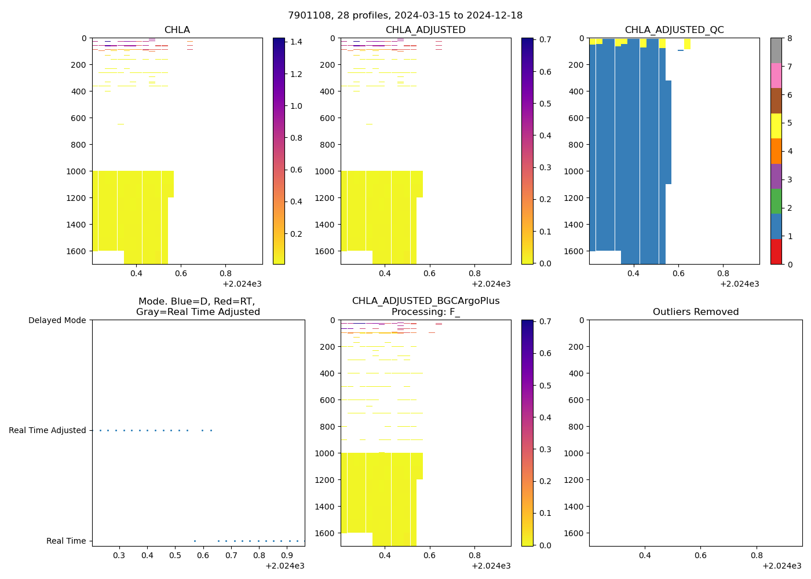Screen dimensions: 811x579
Task: Click the colorbar beside the CHLA plot
Action: [x=279, y=151]
